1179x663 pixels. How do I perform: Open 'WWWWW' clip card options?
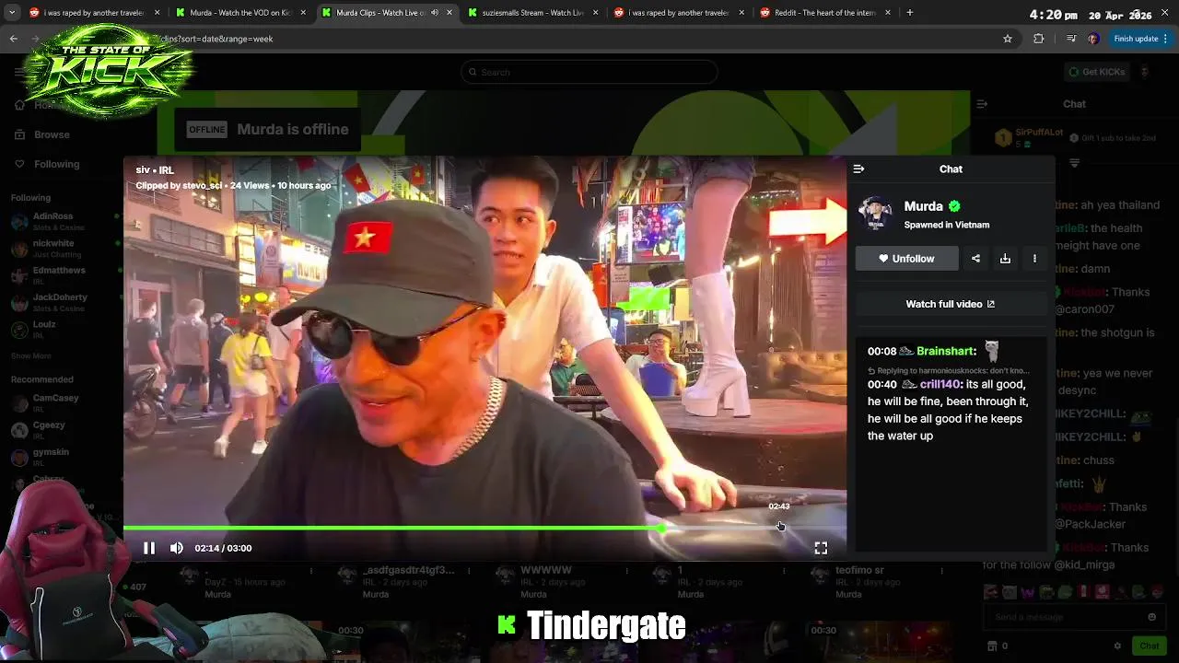pos(626,571)
